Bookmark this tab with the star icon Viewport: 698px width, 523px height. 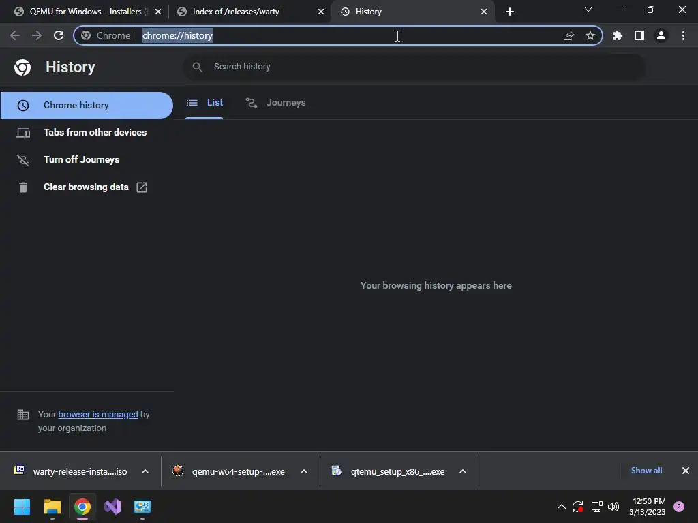[590, 35]
